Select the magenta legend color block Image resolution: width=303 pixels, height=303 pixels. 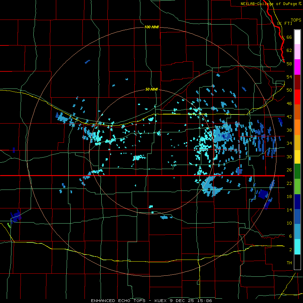click(x=297, y=67)
